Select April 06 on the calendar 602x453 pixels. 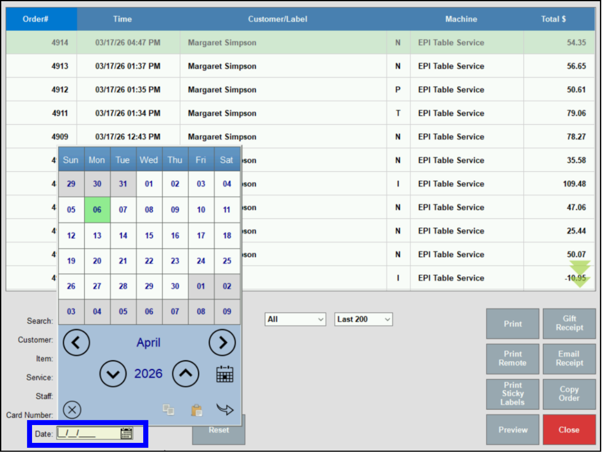click(97, 209)
